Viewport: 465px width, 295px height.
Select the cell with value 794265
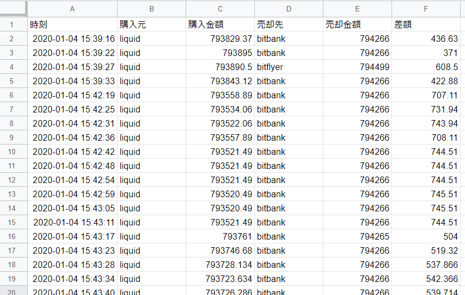click(x=357, y=236)
